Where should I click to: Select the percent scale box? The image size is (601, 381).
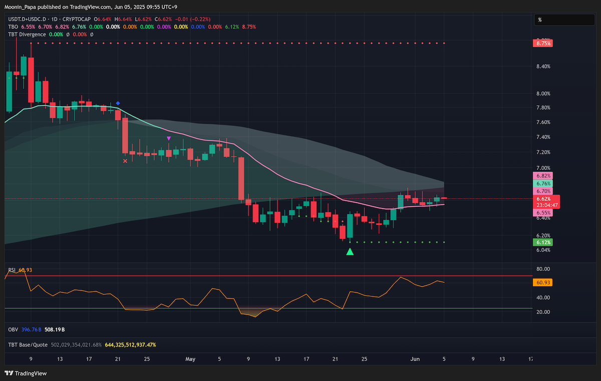(x=565, y=20)
